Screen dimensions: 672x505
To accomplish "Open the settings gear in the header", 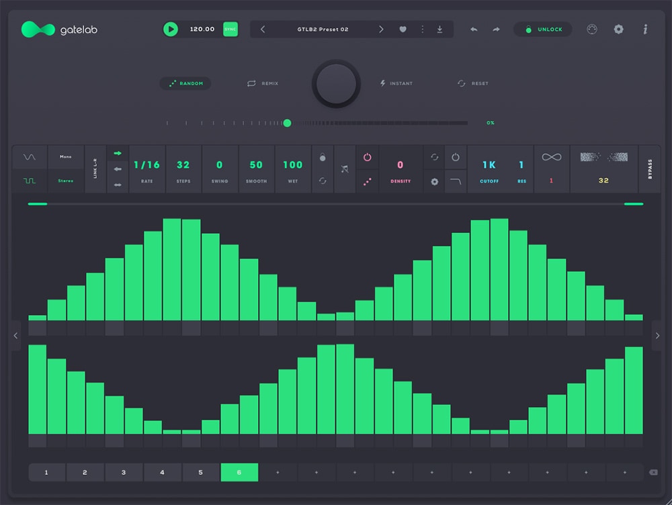I will tap(618, 30).
